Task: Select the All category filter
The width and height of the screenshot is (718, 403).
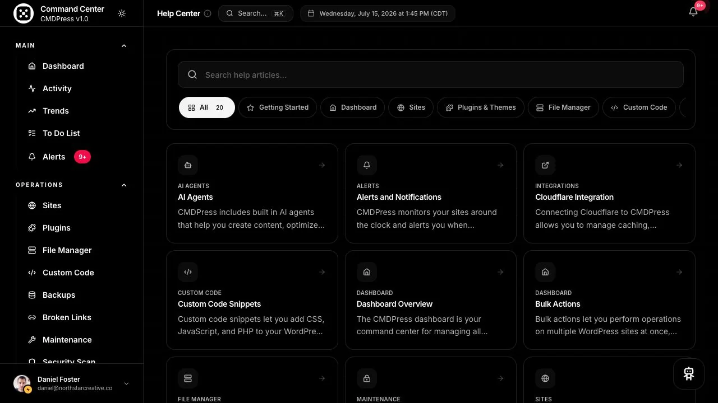Action: pyautogui.click(x=207, y=107)
